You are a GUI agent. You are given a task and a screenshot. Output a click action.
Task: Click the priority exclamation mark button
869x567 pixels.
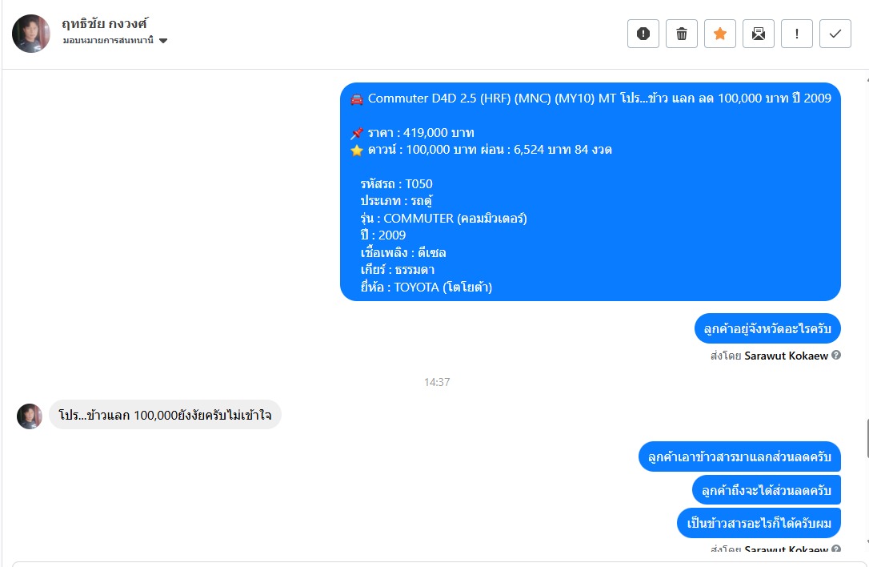pyautogui.click(x=796, y=34)
